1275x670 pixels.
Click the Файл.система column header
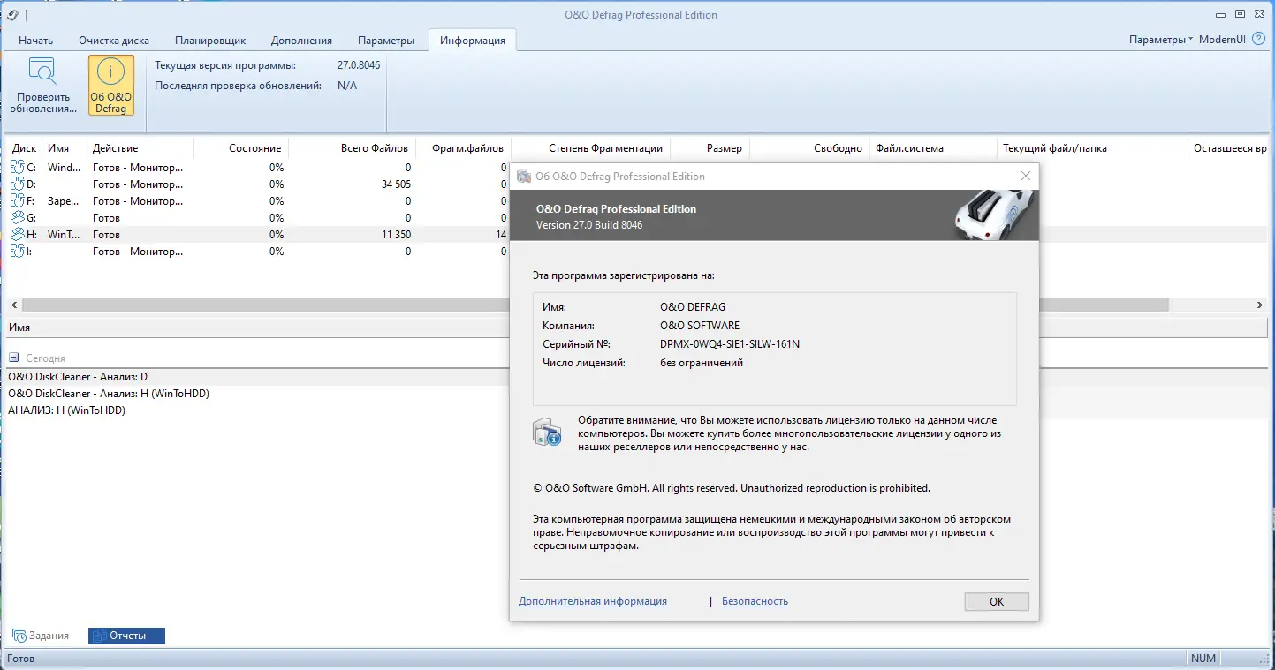click(935, 148)
